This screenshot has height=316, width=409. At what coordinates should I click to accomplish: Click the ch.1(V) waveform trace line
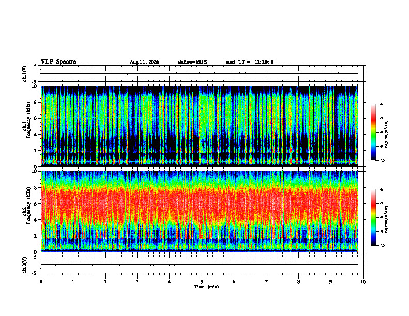coord(199,73)
